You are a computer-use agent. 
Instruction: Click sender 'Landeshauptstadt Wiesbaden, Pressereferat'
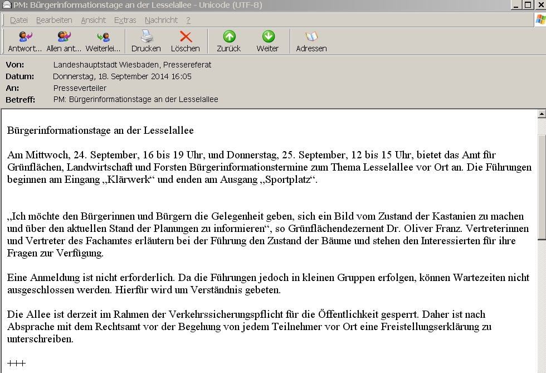click(x=133, y=65)
